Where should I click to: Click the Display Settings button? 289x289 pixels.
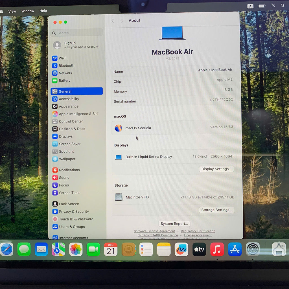(216, 169)
